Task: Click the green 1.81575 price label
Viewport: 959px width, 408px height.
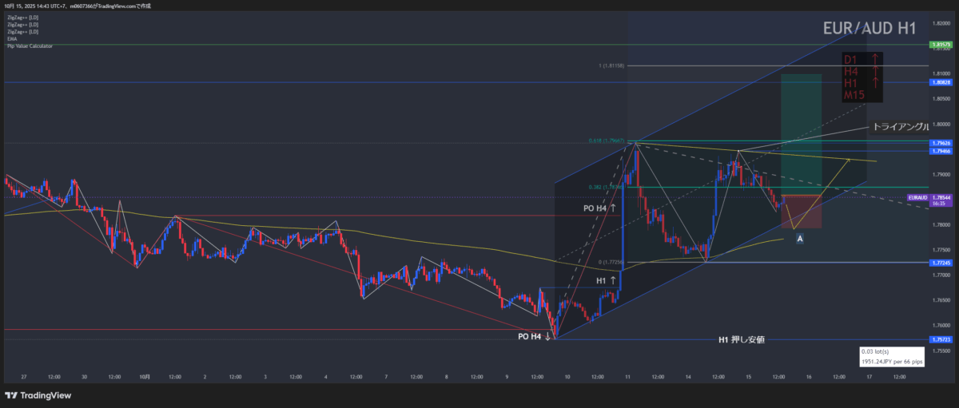Action: 940,45
